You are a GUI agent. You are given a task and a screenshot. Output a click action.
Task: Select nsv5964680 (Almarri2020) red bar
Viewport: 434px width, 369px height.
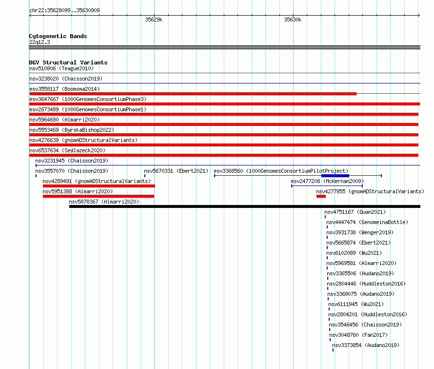click(x=224, y=124)
